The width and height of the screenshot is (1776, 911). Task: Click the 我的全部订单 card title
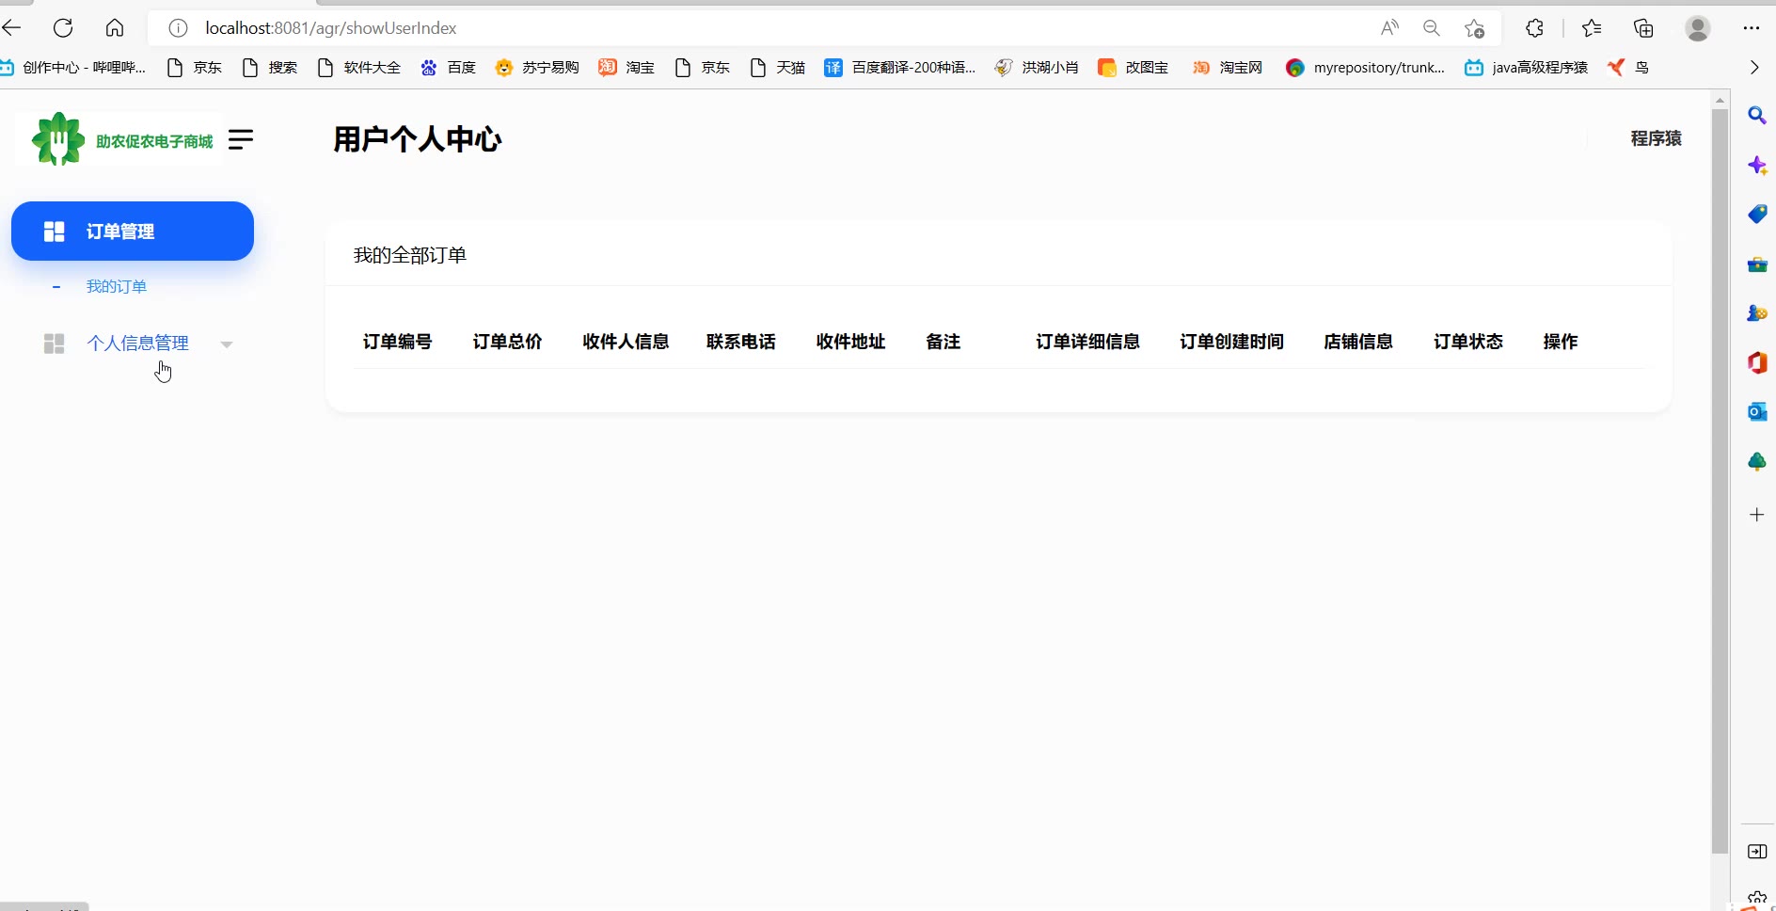[410, 255]
